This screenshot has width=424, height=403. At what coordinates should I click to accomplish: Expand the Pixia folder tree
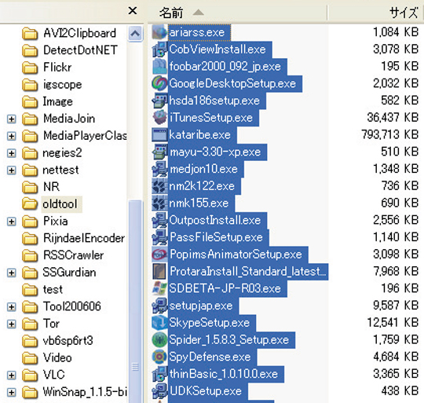click(x=11, y=222)
